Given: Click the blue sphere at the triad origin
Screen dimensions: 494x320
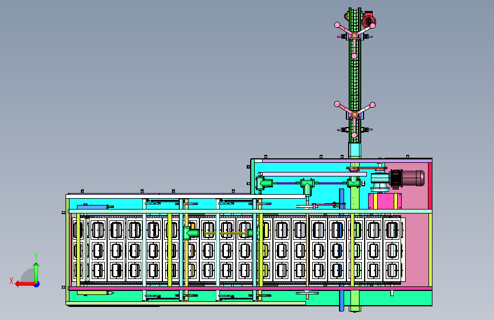Looking at the screenshot, I should [37, 284].
